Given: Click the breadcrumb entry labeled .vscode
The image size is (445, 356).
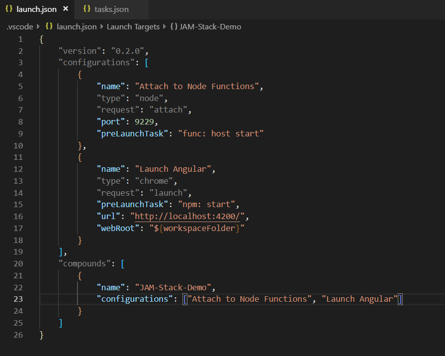Looking at the screenshot, I should point(19,26).
